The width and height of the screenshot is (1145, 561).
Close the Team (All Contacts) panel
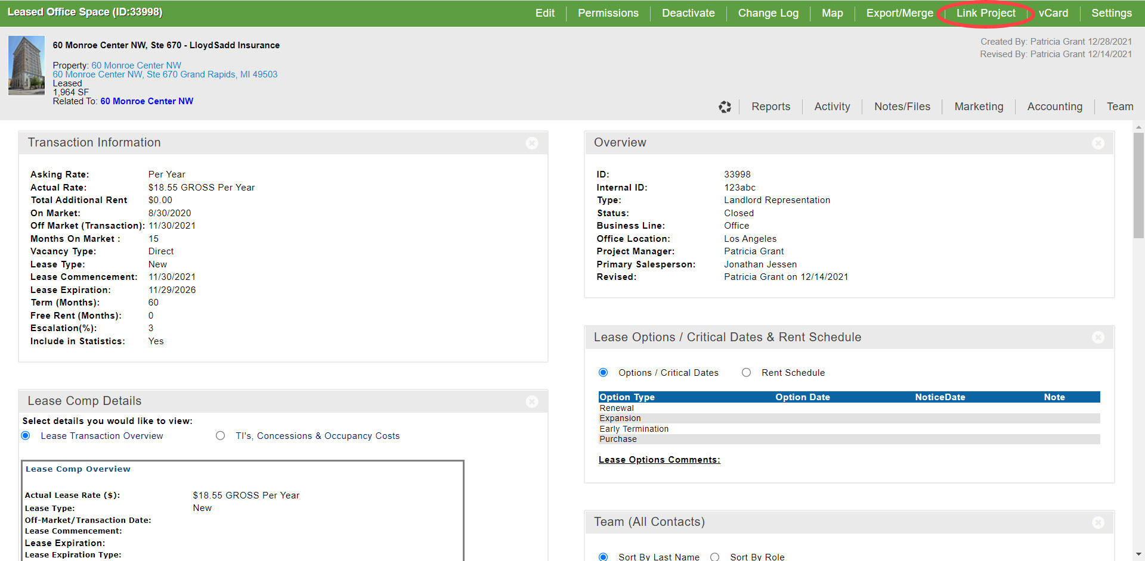[1098, 522]
